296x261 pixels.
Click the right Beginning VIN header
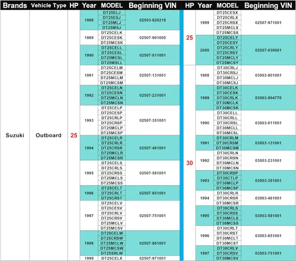(x=268, y=5)
